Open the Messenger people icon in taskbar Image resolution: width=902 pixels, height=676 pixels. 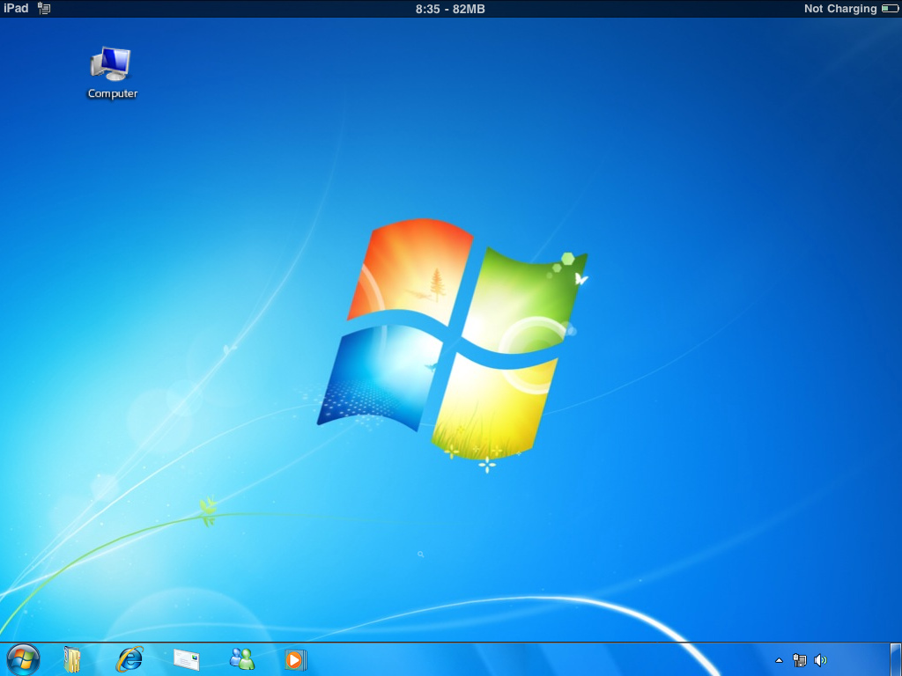[x=242, y=658]
